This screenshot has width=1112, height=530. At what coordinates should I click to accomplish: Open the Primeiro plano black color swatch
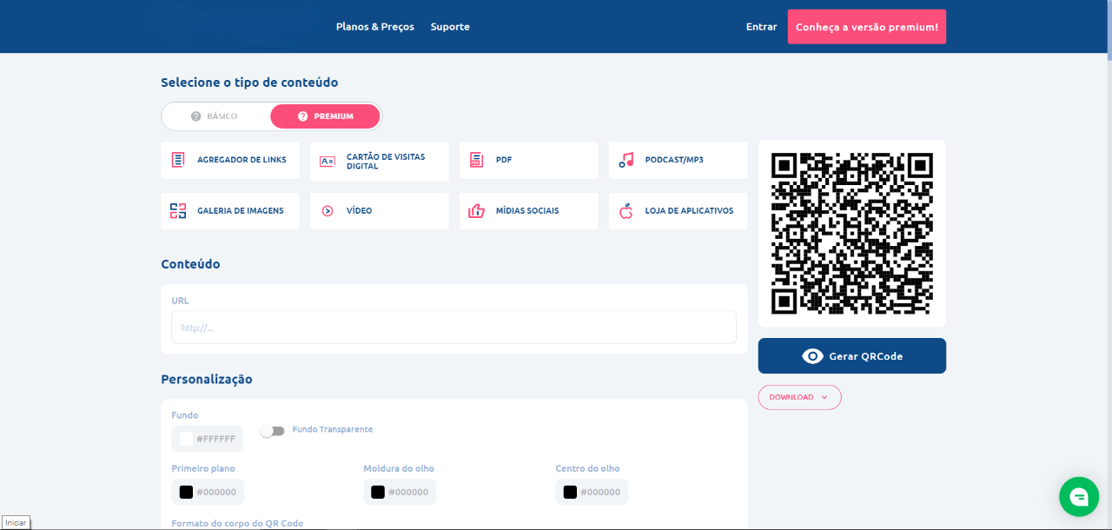point(186,492)
